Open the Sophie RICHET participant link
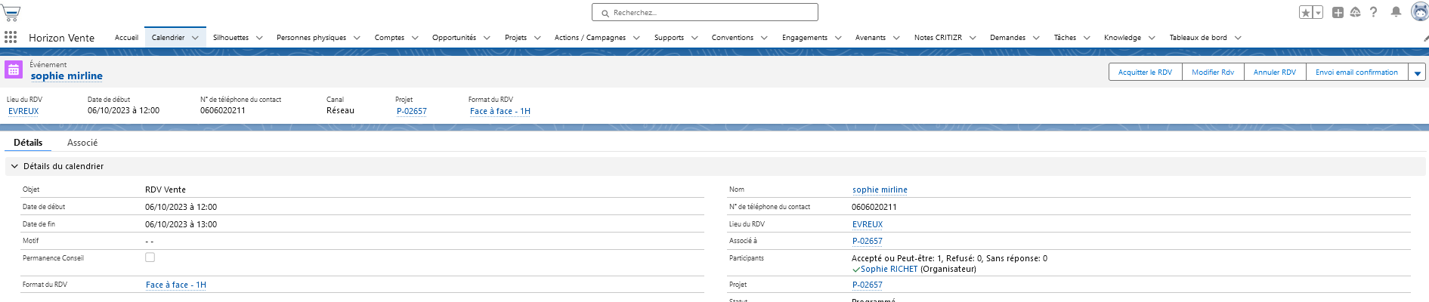Viewport: 1429px width, 302px height. 889,269
